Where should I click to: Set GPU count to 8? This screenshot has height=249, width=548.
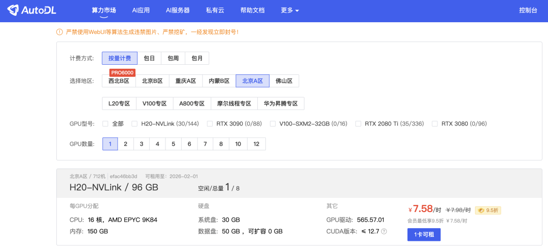click(x=221, y=144)
